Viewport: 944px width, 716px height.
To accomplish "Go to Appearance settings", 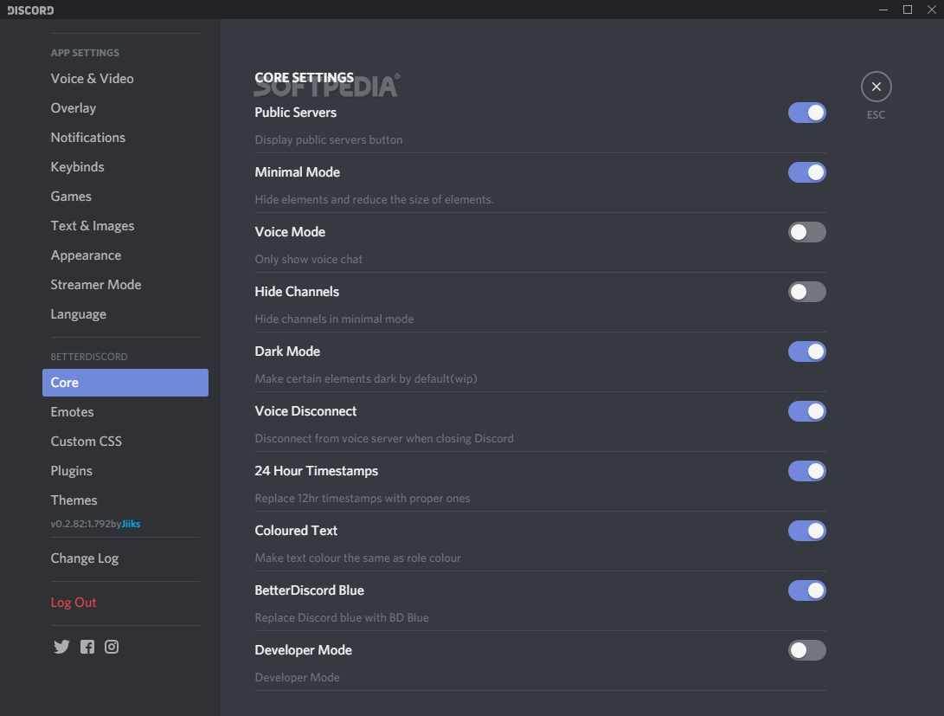I will click(125, 256).
